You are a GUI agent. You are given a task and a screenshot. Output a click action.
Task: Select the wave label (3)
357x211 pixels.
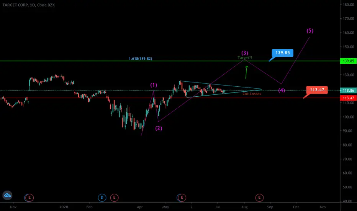[x=245, y=53]
